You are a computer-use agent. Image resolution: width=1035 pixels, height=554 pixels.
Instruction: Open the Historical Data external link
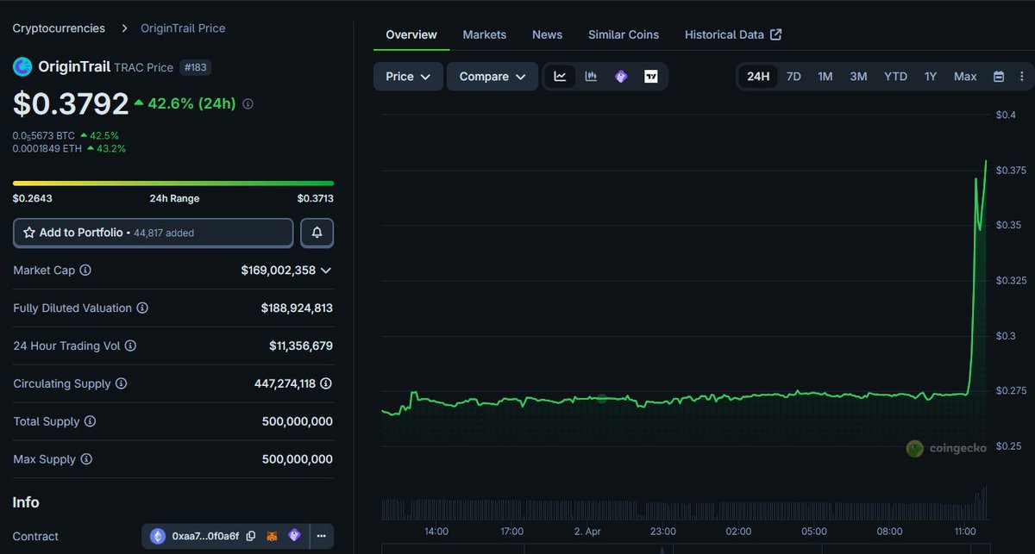click(733, 34)
